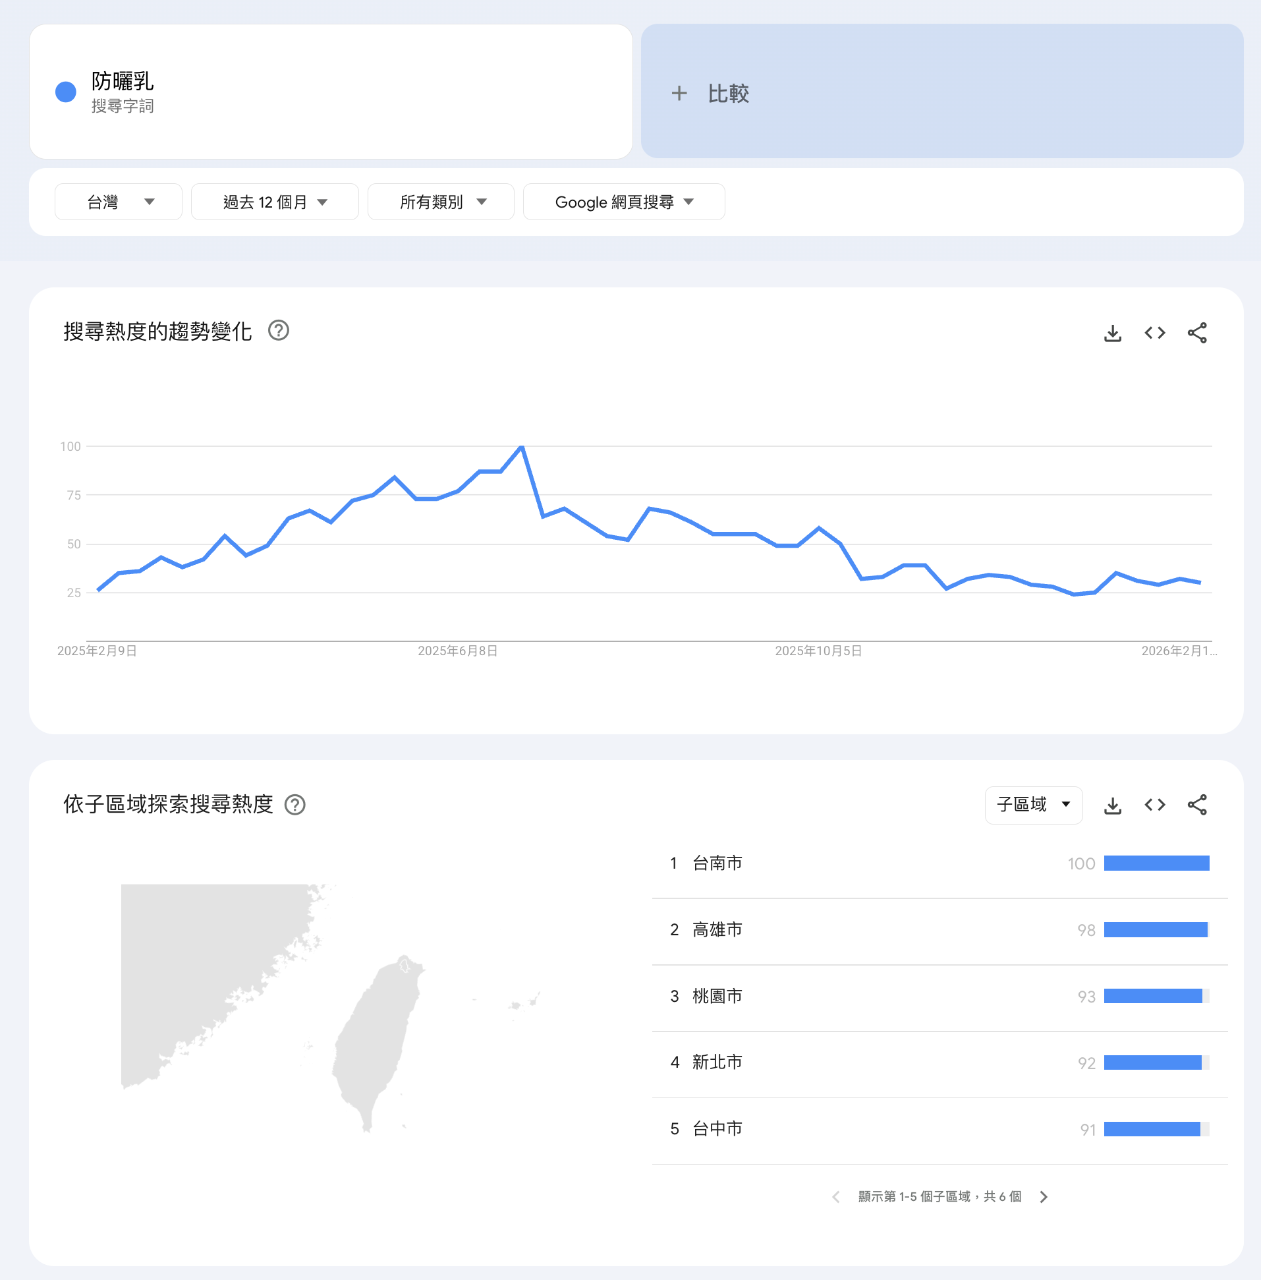Edit the 防曬乳 search term

point(123,82)
